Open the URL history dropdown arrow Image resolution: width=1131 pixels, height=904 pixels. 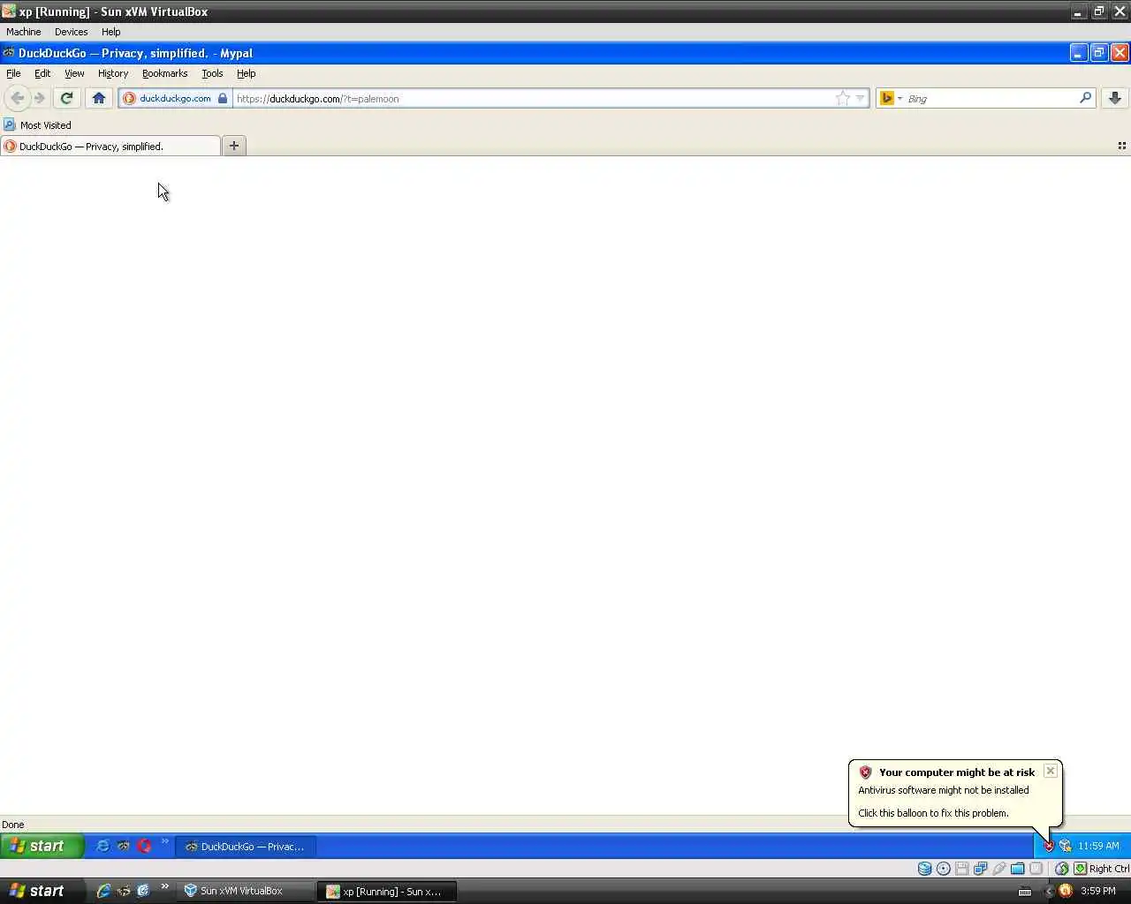pos(860,98)
